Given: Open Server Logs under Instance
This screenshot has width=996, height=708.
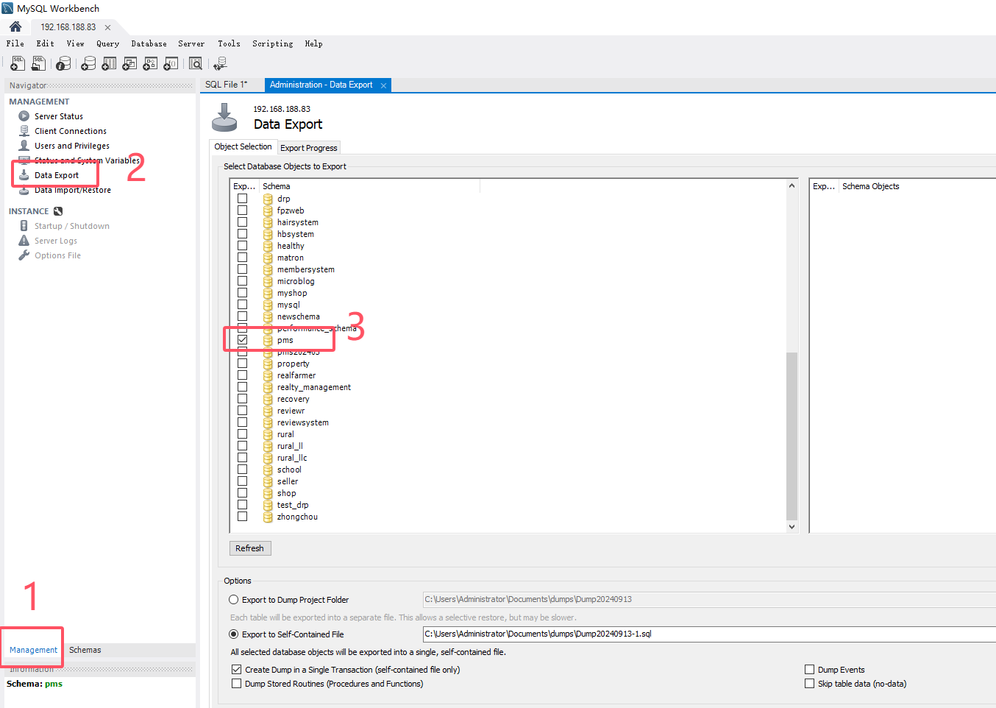Looking at the screenshot, I should pyautogui.click(x=56, y=241).
